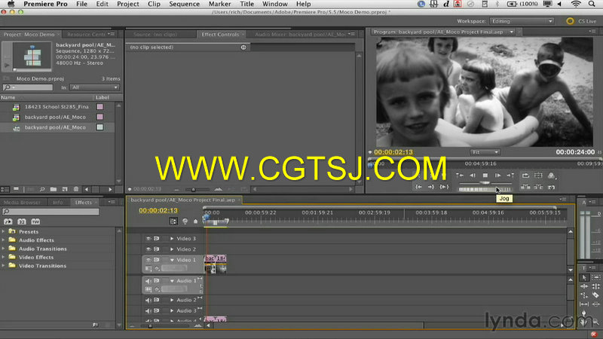Screen dimensions: 603x339
Task: Click the Loop playback icon
Action: click(525, 176)
